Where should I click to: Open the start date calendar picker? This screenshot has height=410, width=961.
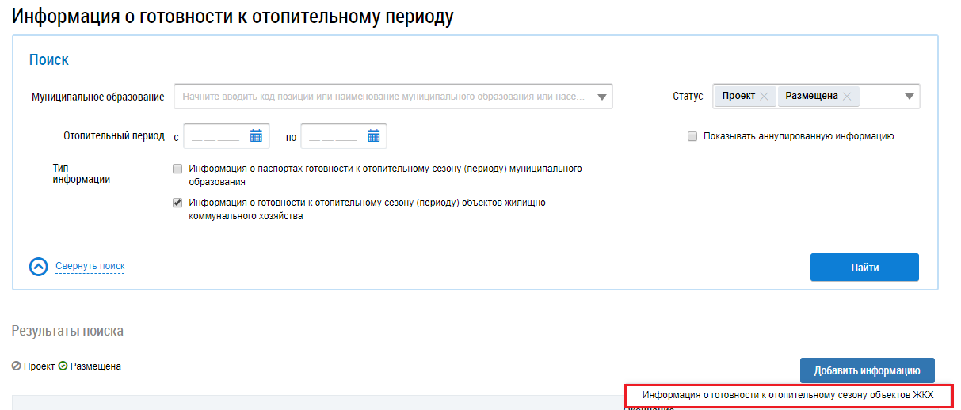(256, 136)
